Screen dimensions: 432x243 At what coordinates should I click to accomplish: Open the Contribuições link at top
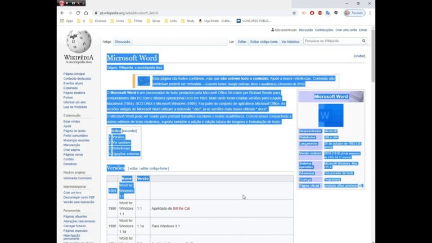point(324,30)
